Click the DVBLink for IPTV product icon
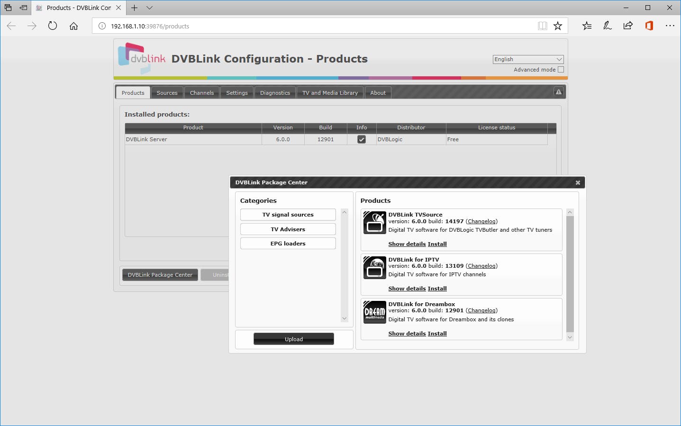 point(375,268)
